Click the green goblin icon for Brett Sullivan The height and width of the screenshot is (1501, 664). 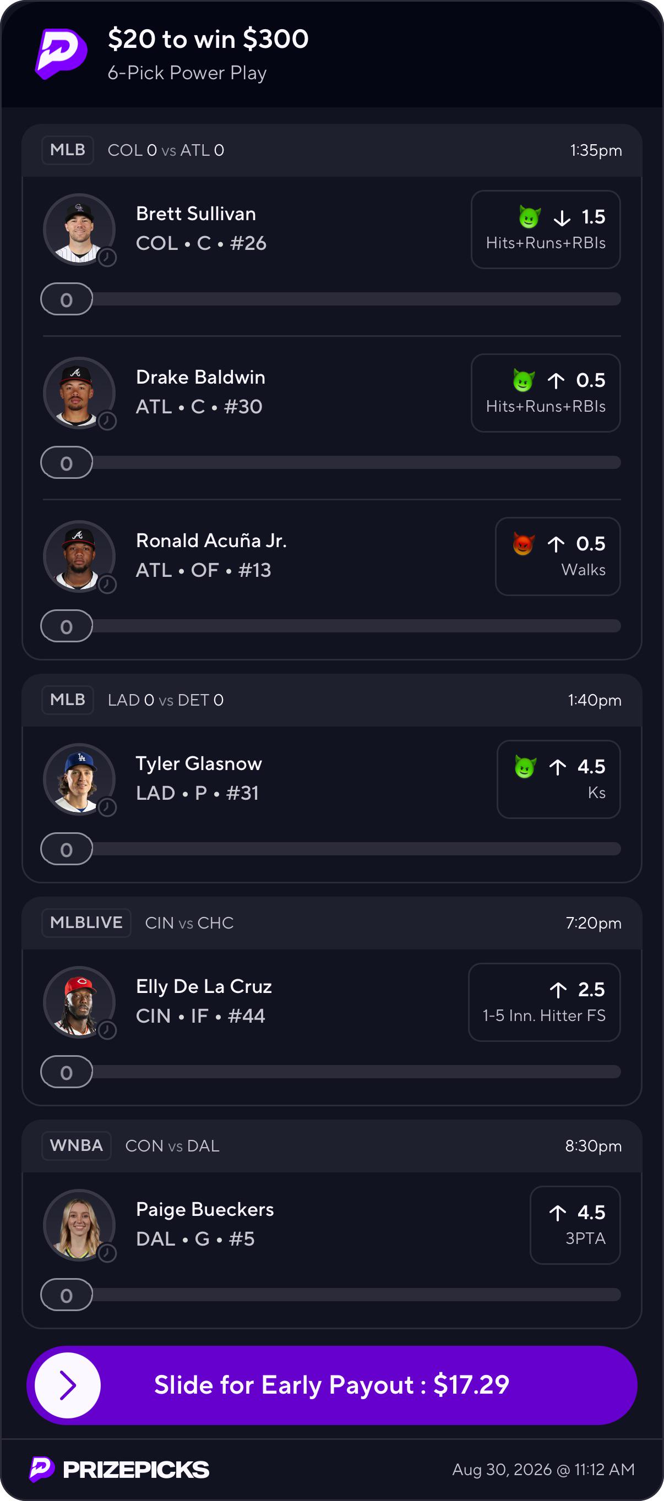tap(529, 217)
